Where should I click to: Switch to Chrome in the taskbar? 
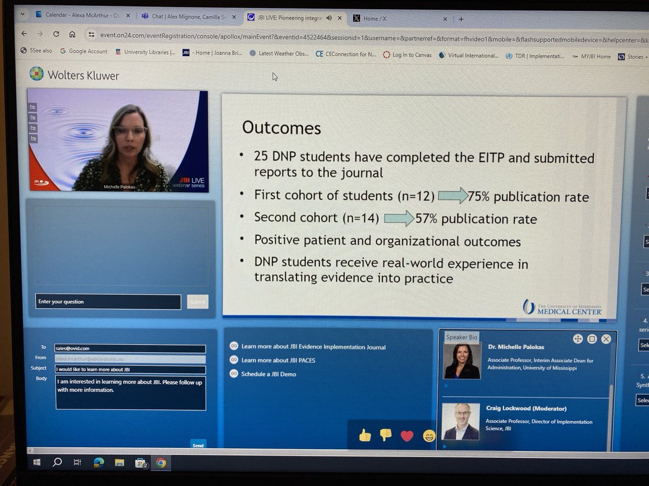[x=161, y=463]
